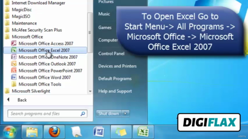Launch Microsoft Office Access 2007

[46, 44]
